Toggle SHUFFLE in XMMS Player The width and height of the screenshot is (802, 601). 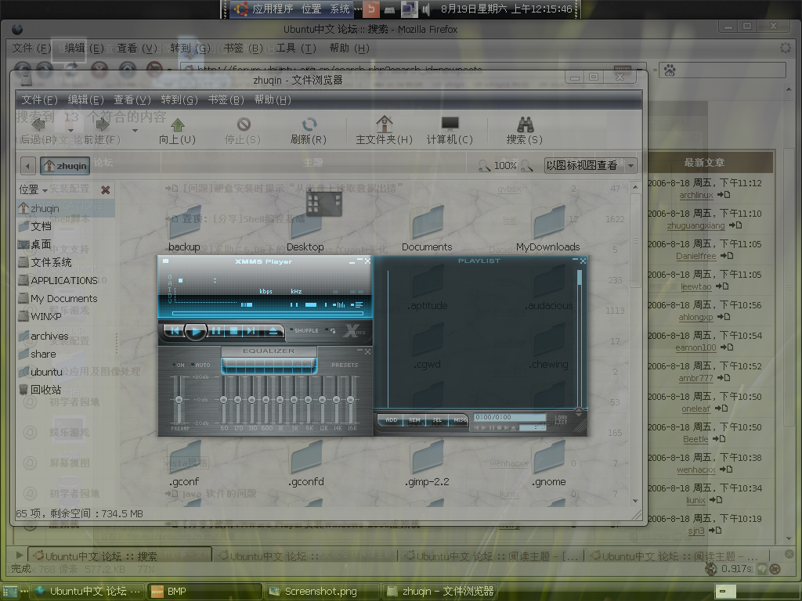[x=305, y=331]
